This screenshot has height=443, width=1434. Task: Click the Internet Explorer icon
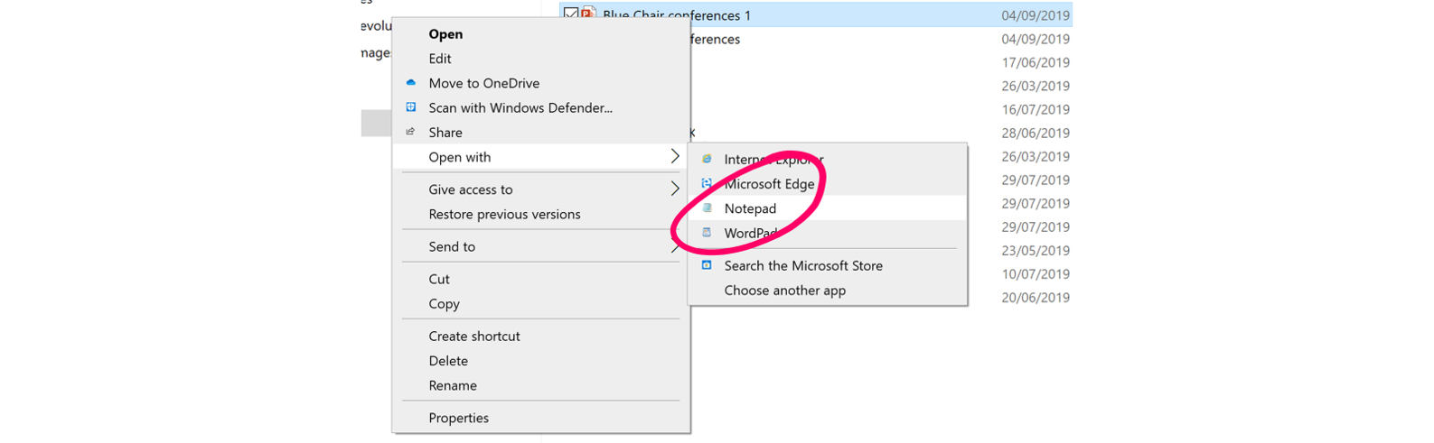point(707,159)
